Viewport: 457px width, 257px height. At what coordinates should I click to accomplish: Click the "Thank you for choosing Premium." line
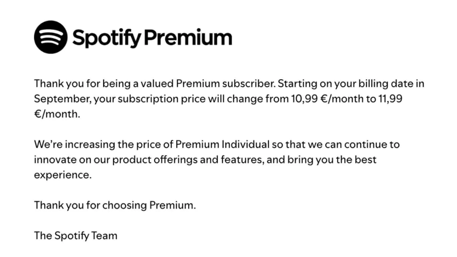115,206
